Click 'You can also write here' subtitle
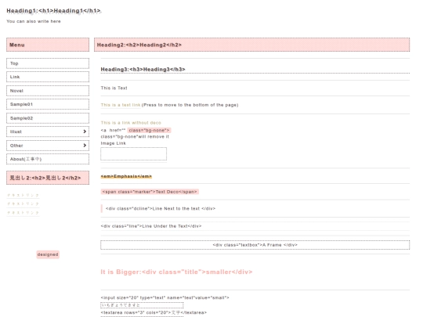 click(x=34, y=21)
